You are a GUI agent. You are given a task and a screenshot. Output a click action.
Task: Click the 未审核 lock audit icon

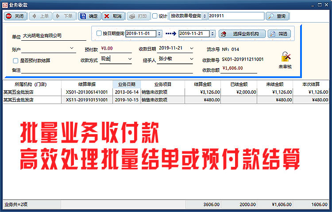pos(286,57)
